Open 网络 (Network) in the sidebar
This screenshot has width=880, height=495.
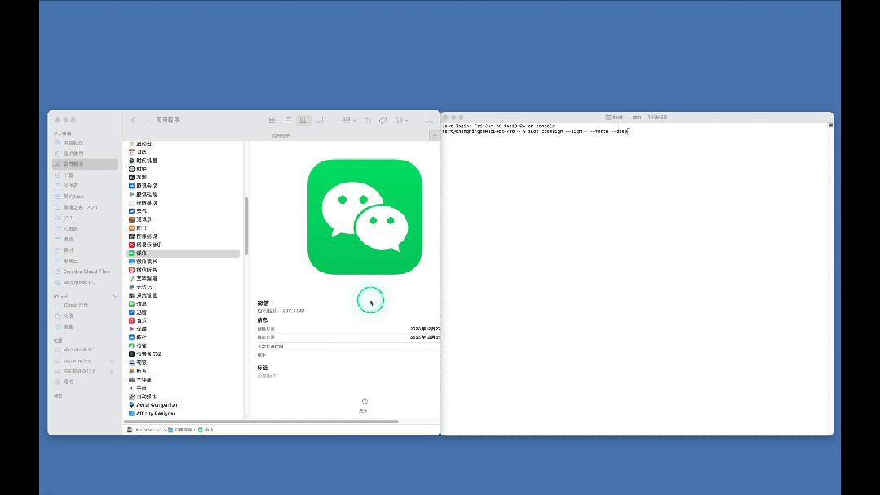click(68, 382)
